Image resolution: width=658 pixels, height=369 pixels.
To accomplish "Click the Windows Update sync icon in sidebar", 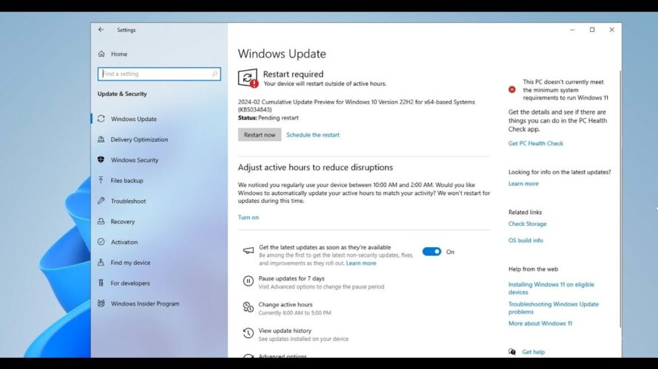I will pyautogui.click(x=101, y=119).
